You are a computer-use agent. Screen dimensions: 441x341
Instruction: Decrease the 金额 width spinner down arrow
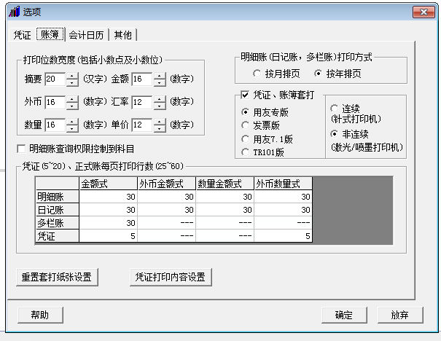160,82
